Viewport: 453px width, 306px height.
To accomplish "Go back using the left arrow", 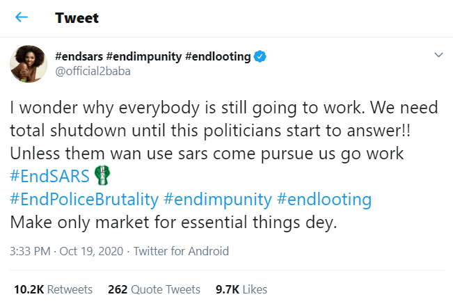I will tap(22, 17).
